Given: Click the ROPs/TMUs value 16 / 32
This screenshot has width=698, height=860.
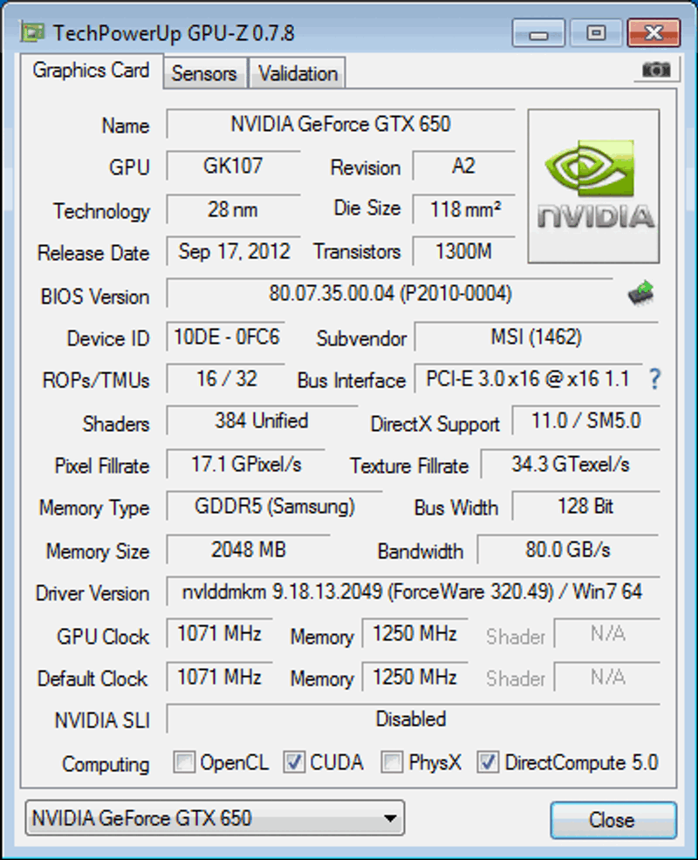Looking at the screenshot, I should pos(225,379).
